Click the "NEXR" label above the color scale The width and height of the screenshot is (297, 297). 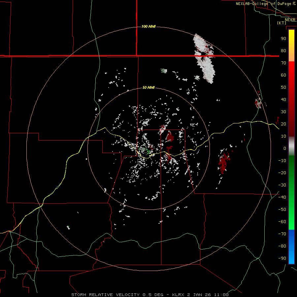290,20
